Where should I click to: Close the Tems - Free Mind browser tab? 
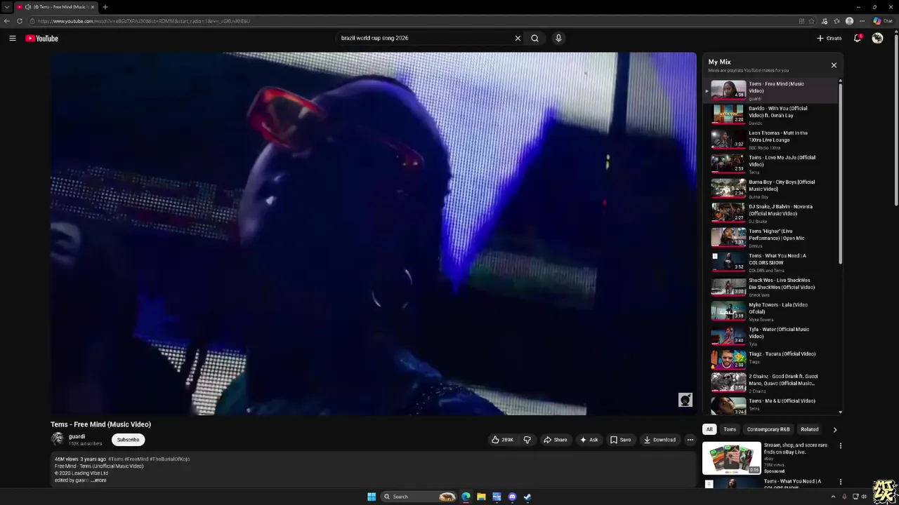(x=93, y=7)
